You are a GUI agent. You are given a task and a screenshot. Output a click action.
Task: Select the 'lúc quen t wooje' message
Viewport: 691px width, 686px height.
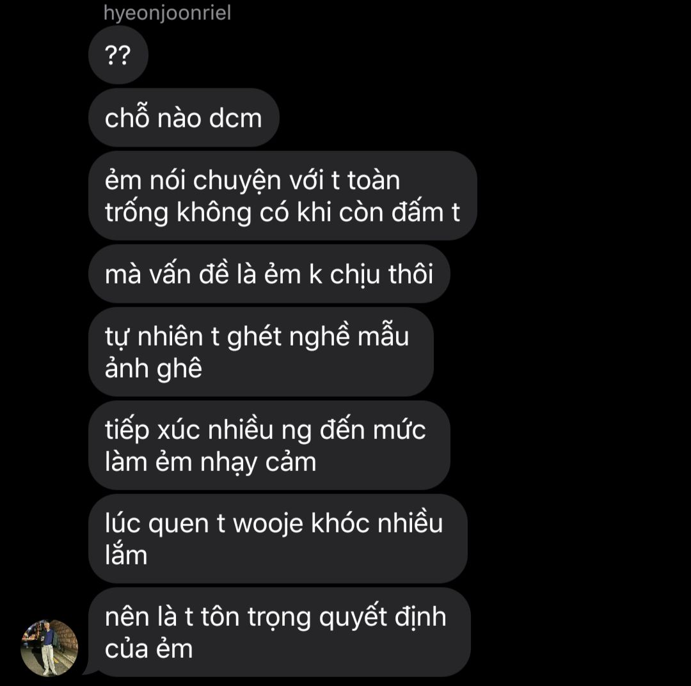click(278, 539)
